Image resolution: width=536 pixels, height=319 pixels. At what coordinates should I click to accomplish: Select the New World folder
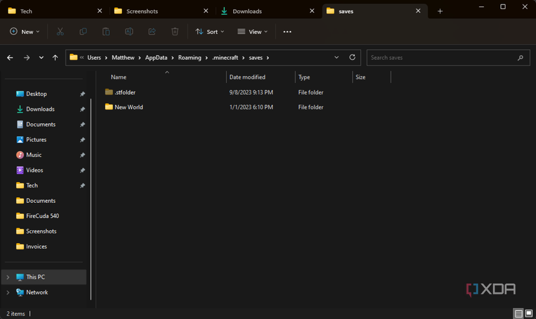point(129,107)
